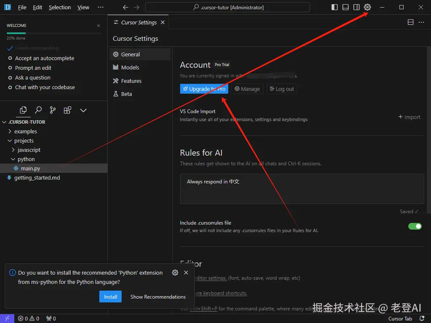This screenshot has width=431, height=323.
Task: Toggle AI side pane layout icon
Action: tap(357, 7)
